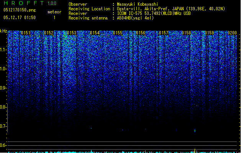The image size is (241, 153).
Task: Click the 0157 time marker
Action: [x=164, y=33]
